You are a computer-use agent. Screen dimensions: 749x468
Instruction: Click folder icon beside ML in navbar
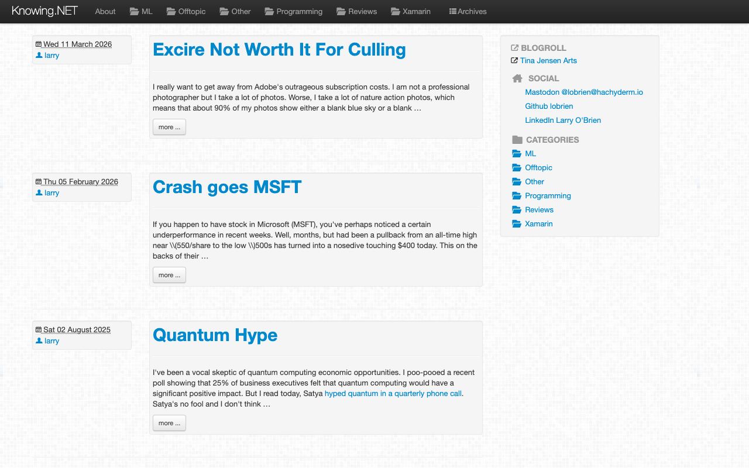tap(135, 11)
